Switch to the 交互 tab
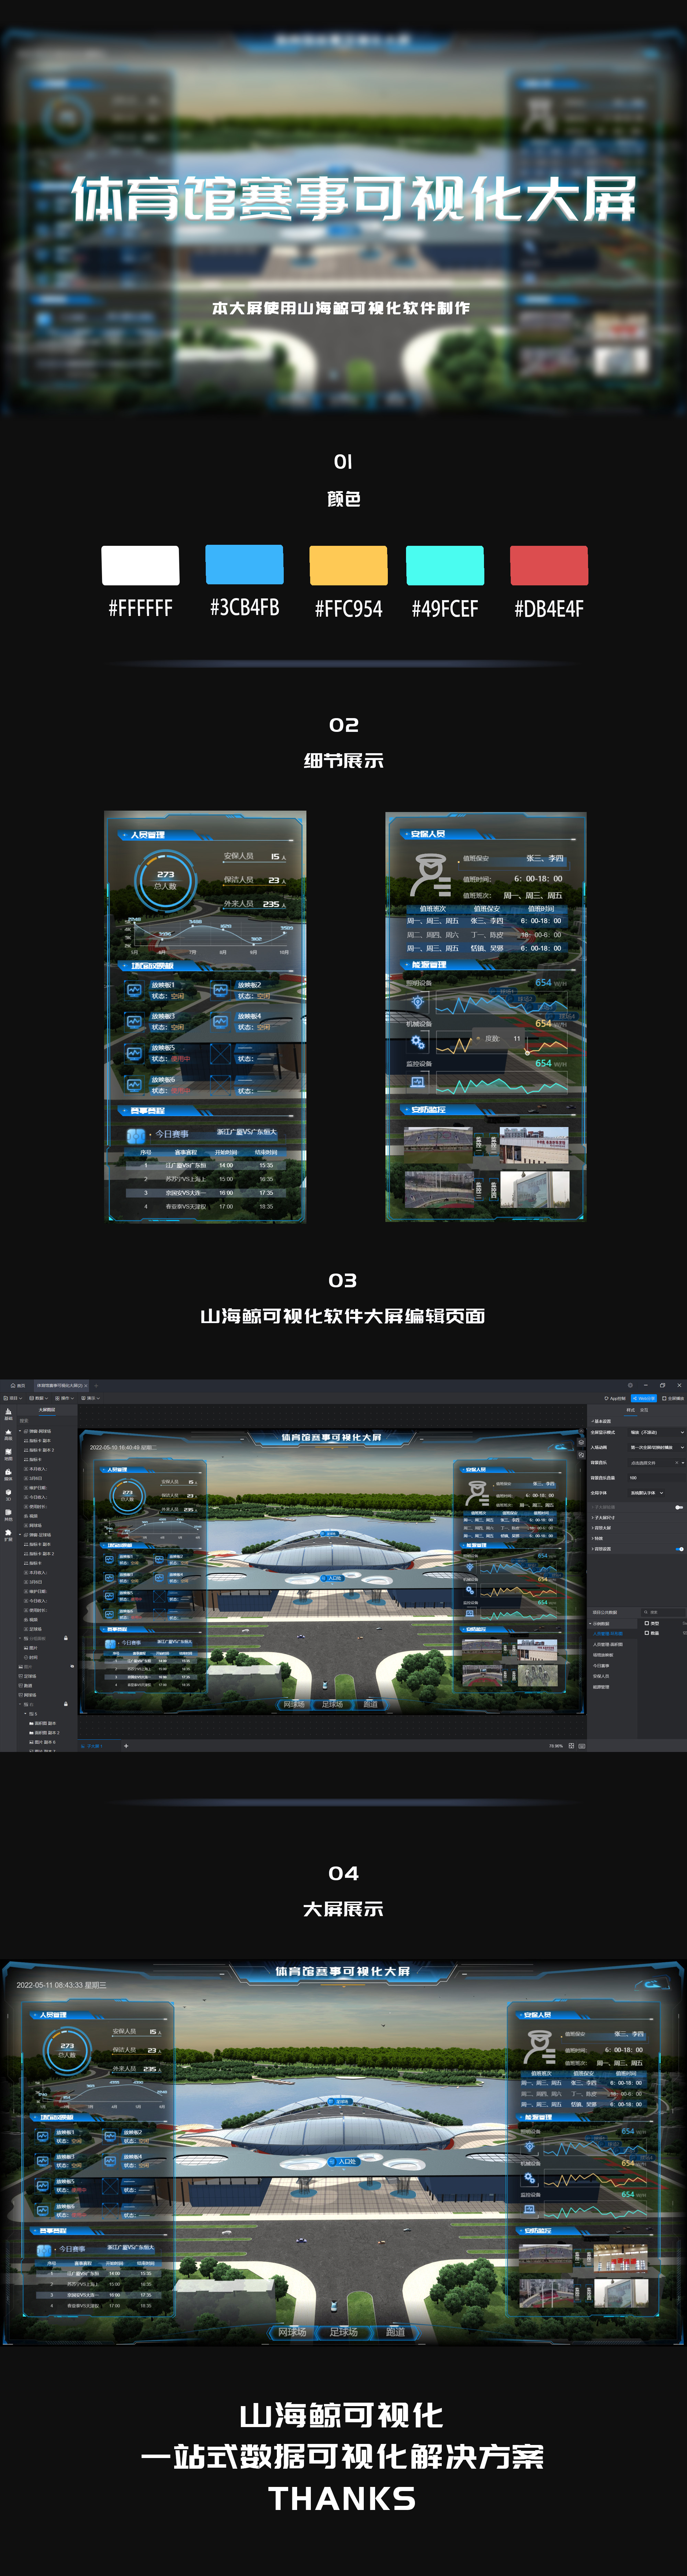This screenshot has height=2576, width=687. tap(644, 1410)
